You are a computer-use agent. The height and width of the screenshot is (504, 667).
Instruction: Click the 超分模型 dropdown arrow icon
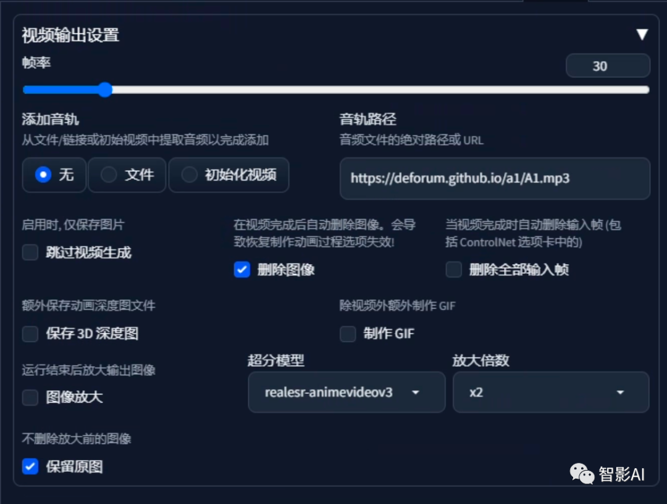[x=416, y=392]
